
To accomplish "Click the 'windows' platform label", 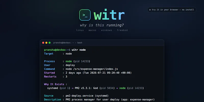I will [x=106, y=30].
